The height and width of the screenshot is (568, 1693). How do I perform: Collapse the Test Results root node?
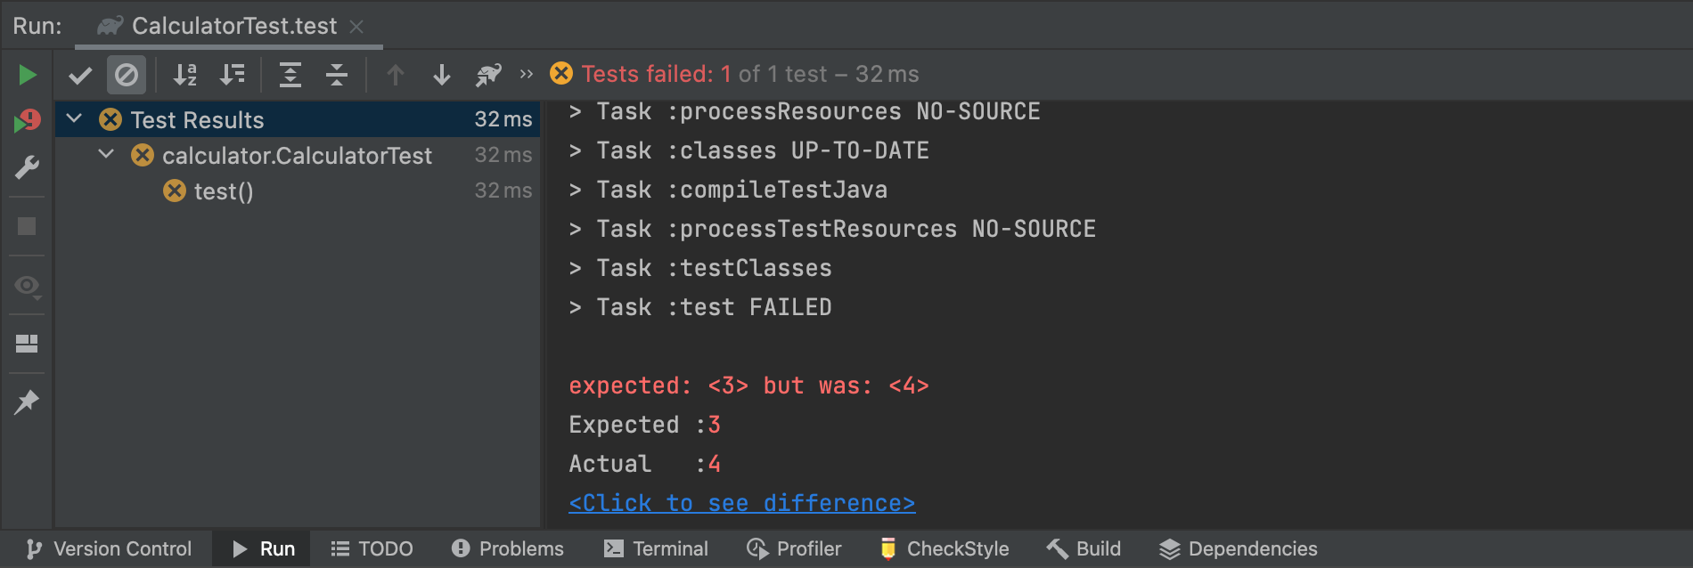[75, 118]
